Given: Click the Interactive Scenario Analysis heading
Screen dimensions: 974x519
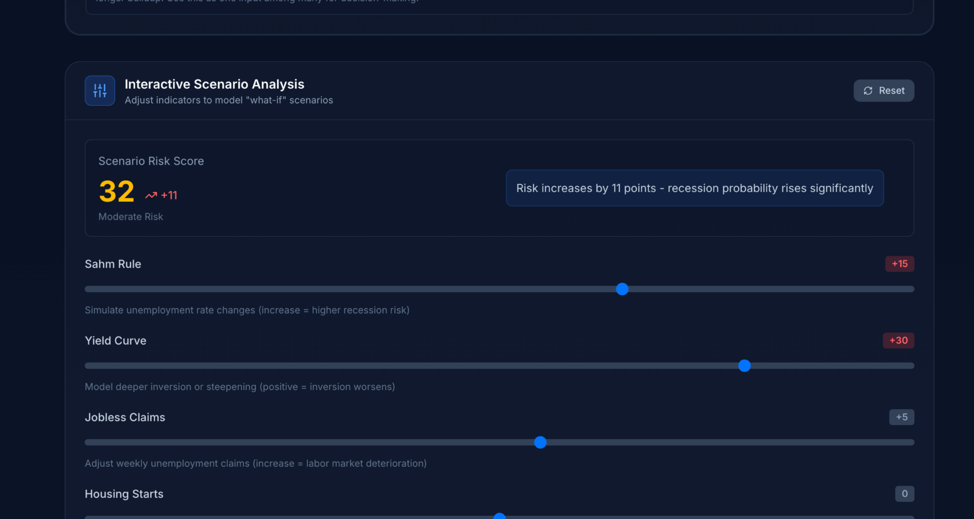Looking at the screenshot, I should (214, 84).
